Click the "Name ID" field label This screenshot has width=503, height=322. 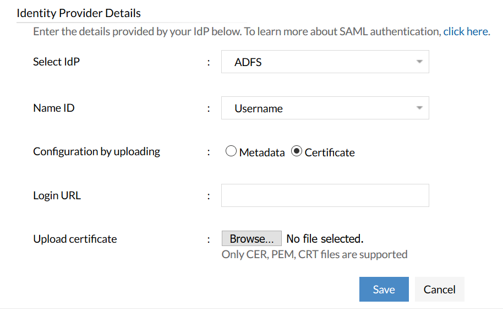[x=53, y=108]
